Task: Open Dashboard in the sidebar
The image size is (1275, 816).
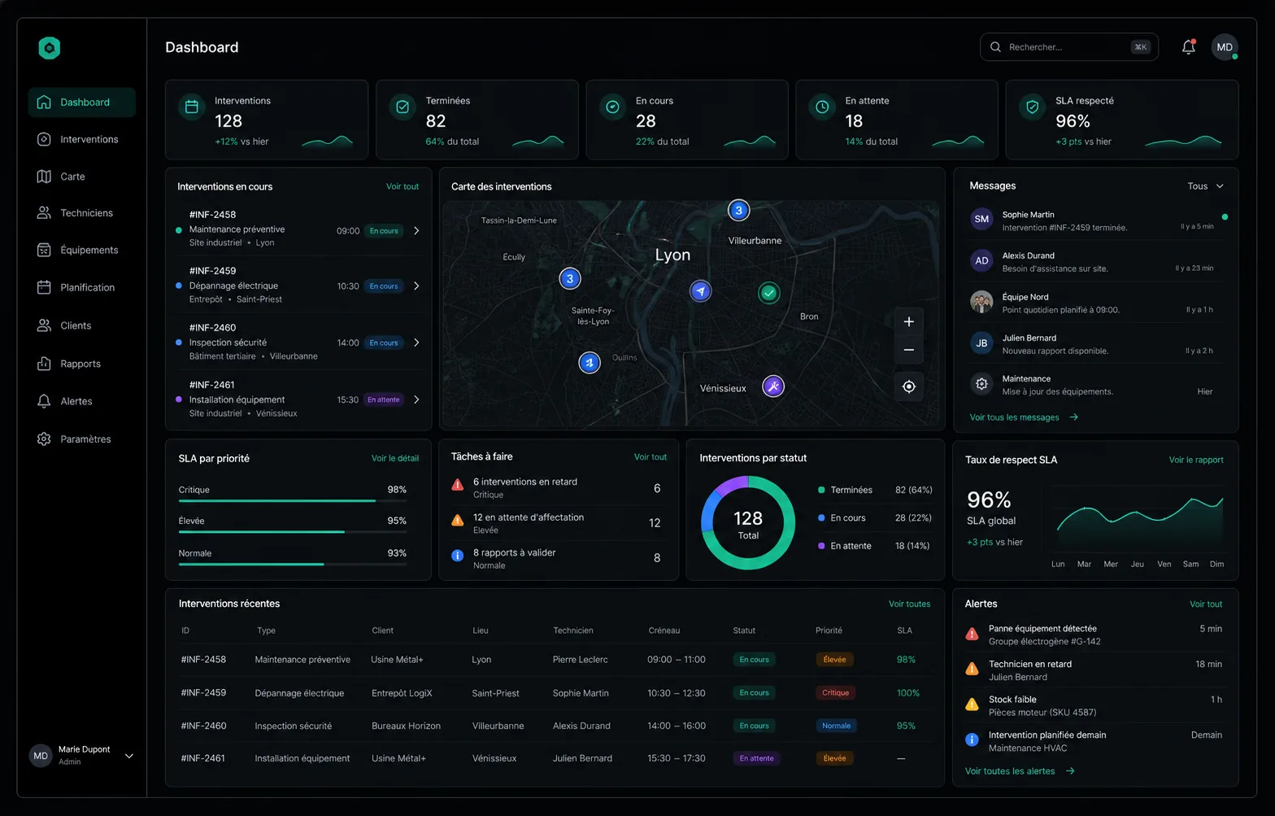Action: tap(82, 103)
